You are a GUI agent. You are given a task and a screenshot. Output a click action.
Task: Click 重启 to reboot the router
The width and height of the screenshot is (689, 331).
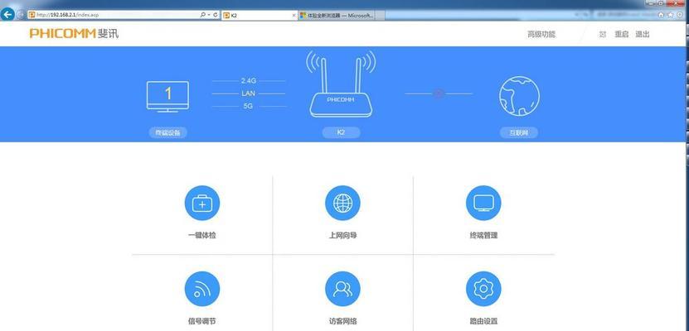click(x=621, y=34)
